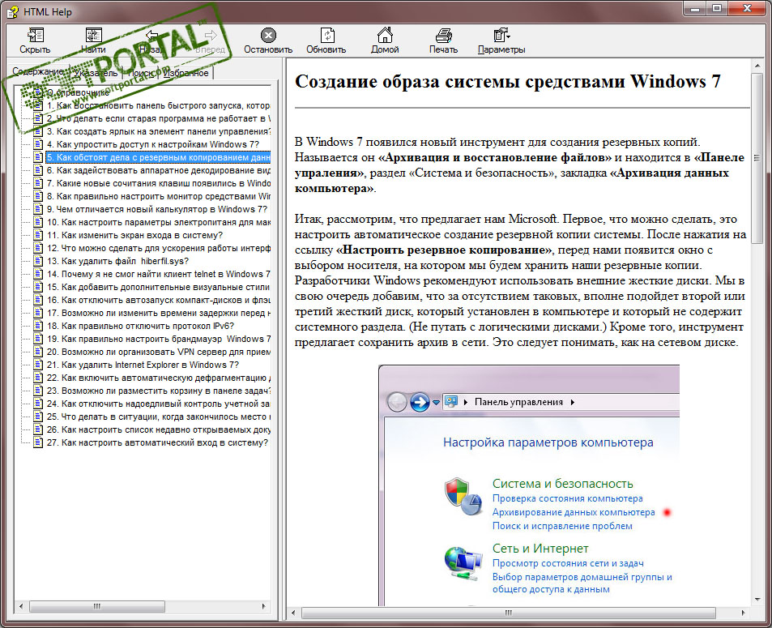Open topic 8 'Как правильно настроить монитор'
772x628 pixels.
158,196
